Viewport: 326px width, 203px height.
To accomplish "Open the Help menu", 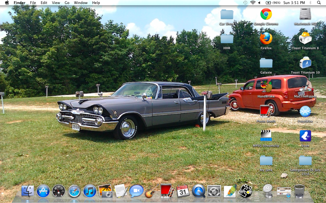I will [96, 3].
